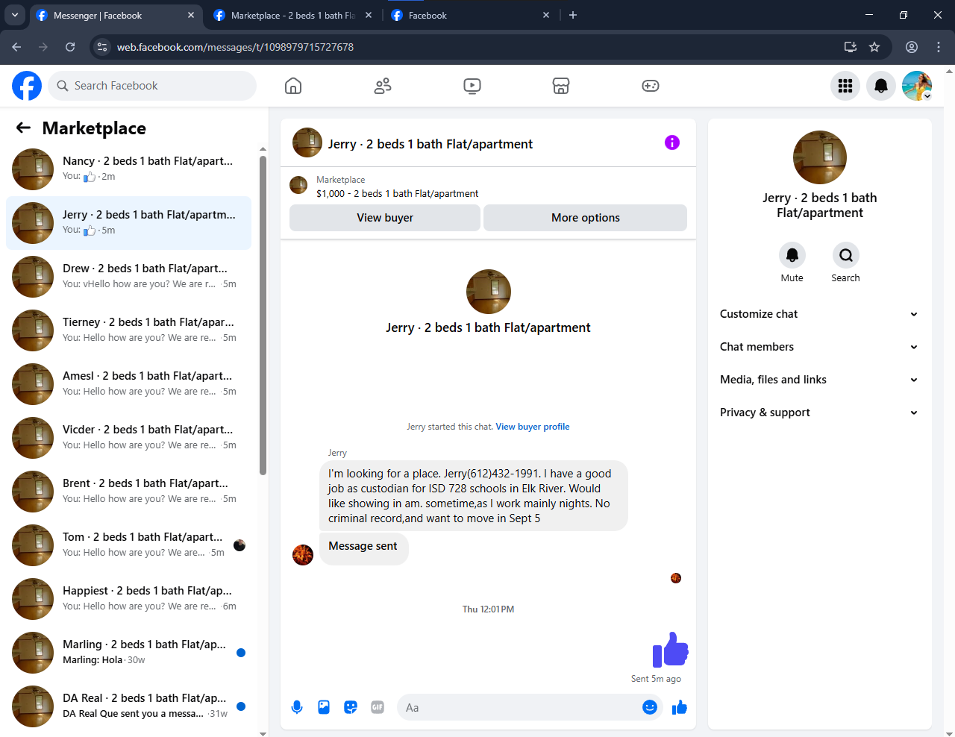Click the Search Facebook field
955x737 pixels.
(x=152, y=86)
